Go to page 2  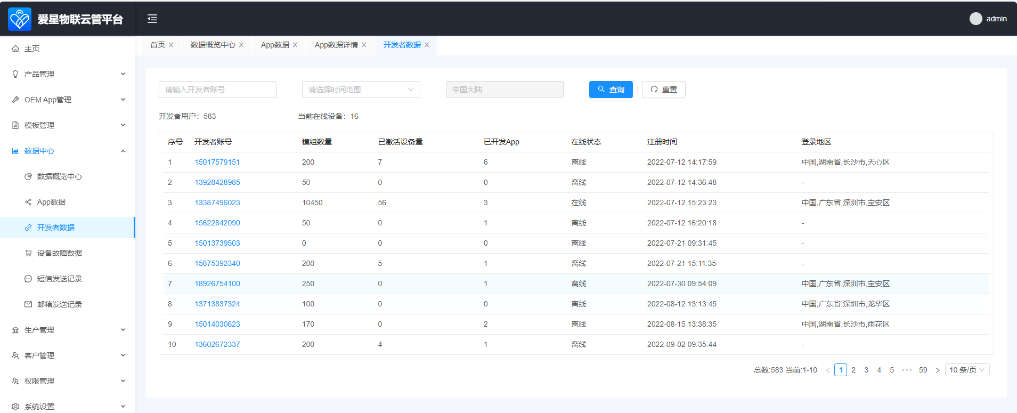(853, 370)
